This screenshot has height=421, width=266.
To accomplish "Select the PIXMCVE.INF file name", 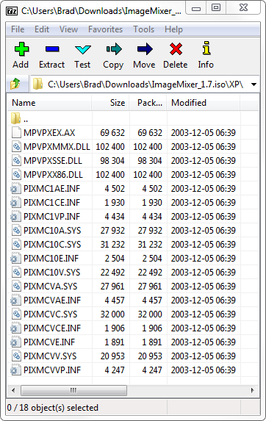I will (49, 342).
